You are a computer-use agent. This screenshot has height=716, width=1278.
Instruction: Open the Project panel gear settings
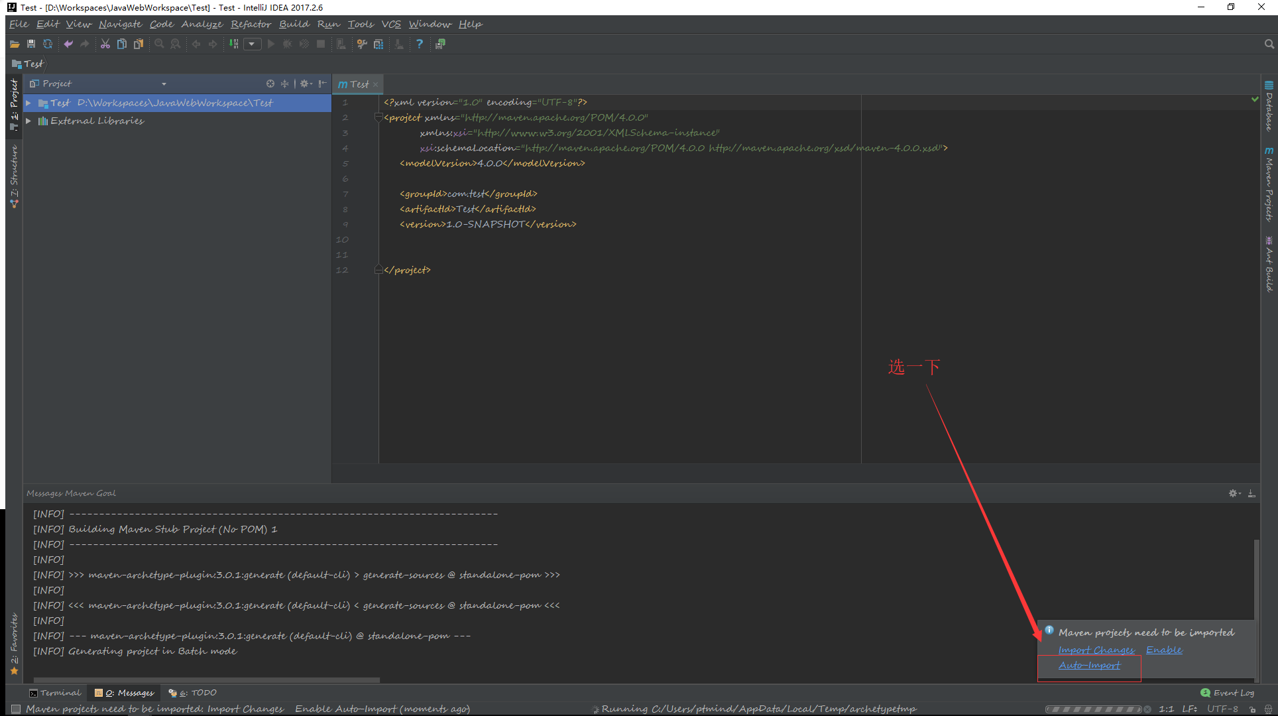point(306,84)
